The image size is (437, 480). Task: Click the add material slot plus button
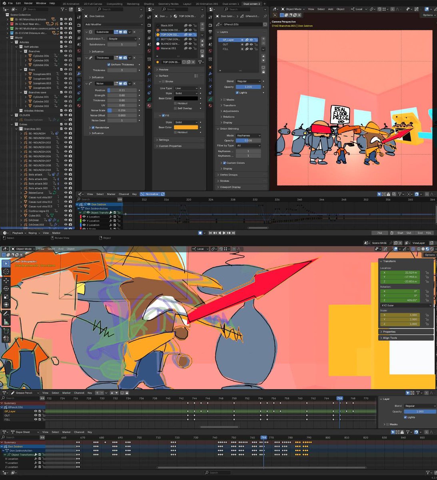202,25
